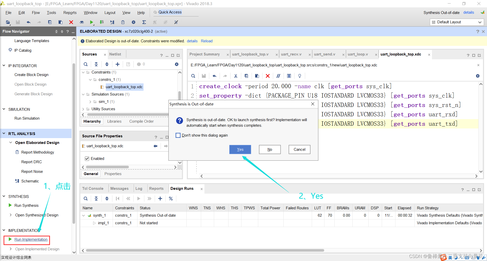Uncheck the Enabled checkbox
The height and width of the screenshot is (261, 487).
[87, 159]
